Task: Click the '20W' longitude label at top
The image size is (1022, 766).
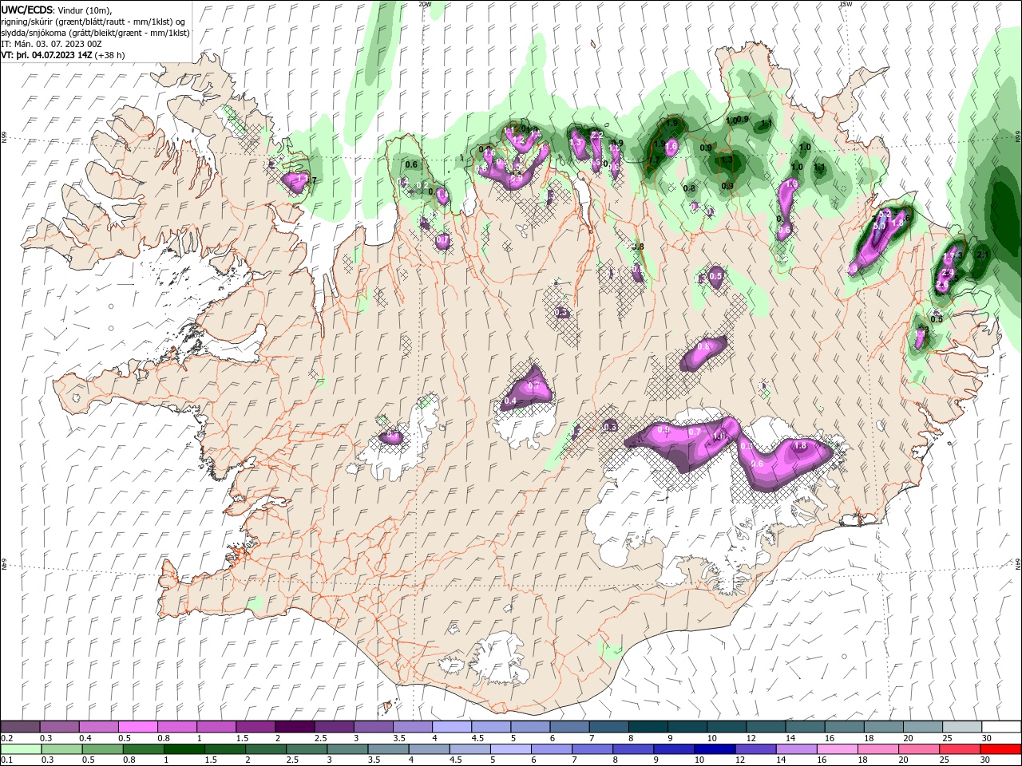Action: point(425,4)
